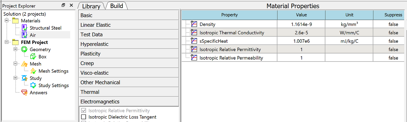Click the Density property curve icon
407x122 pixels.
[x=194, y=24]
